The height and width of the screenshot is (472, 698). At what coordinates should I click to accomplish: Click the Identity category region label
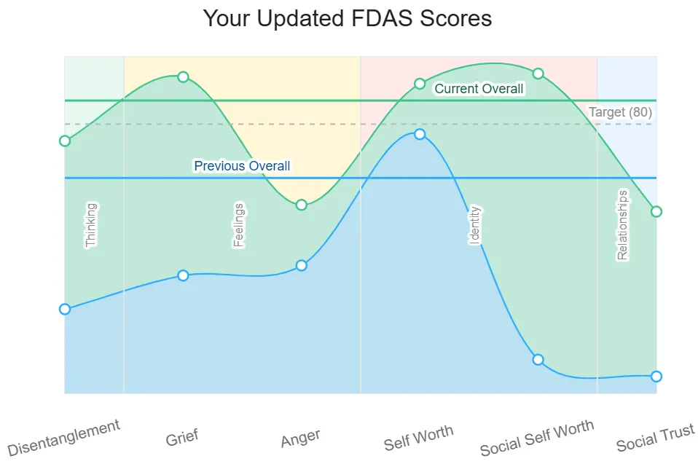pyautogui.click(x=475, y=226)
